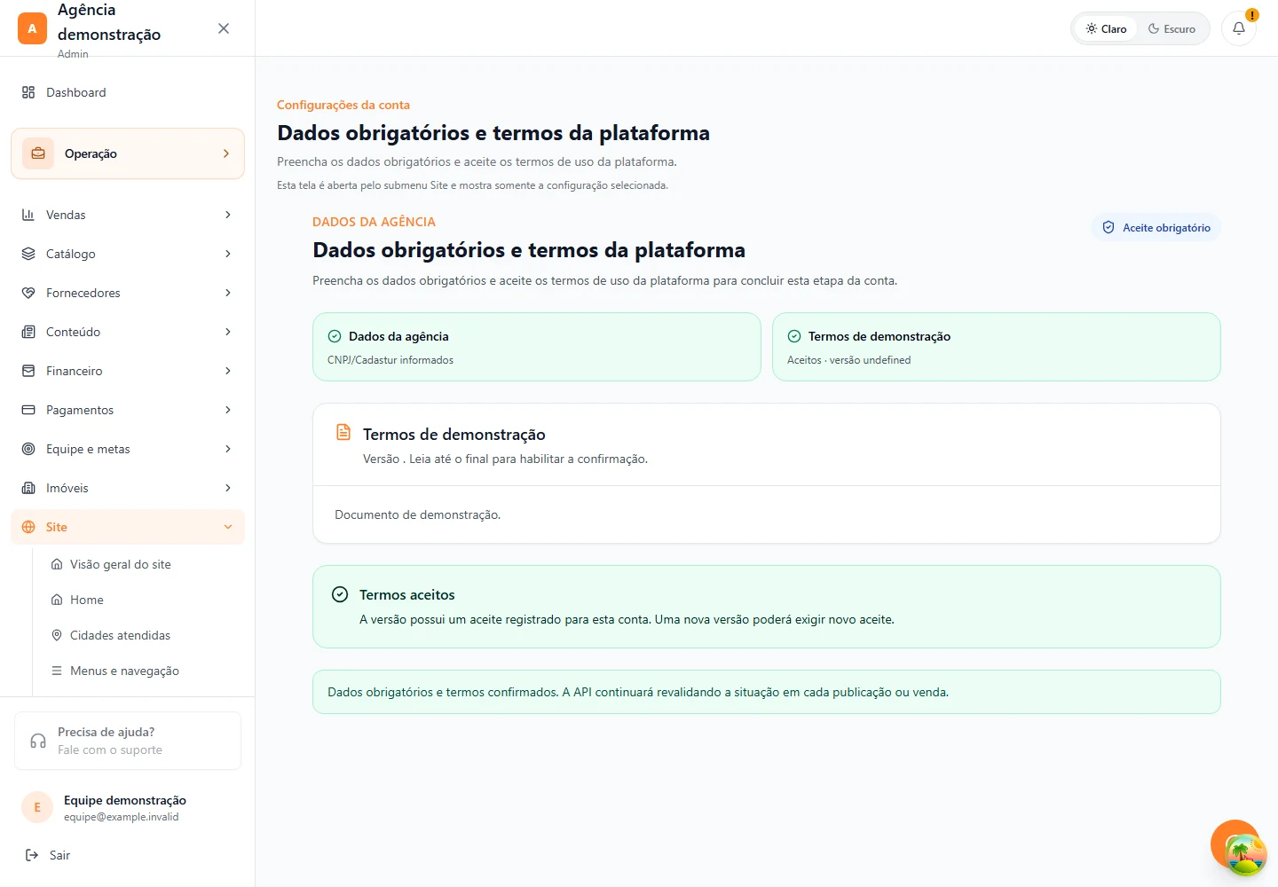
Task: Switch to Escuro dark theme
Action: (1171, 28)
